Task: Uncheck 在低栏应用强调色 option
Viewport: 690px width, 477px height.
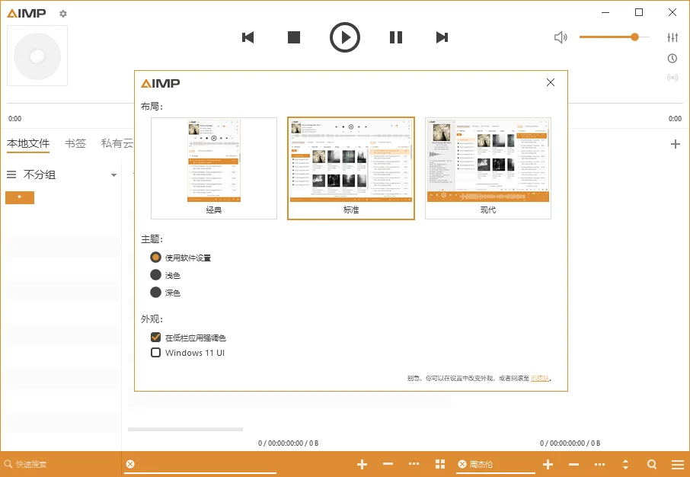Action: [x=155, y=338]
